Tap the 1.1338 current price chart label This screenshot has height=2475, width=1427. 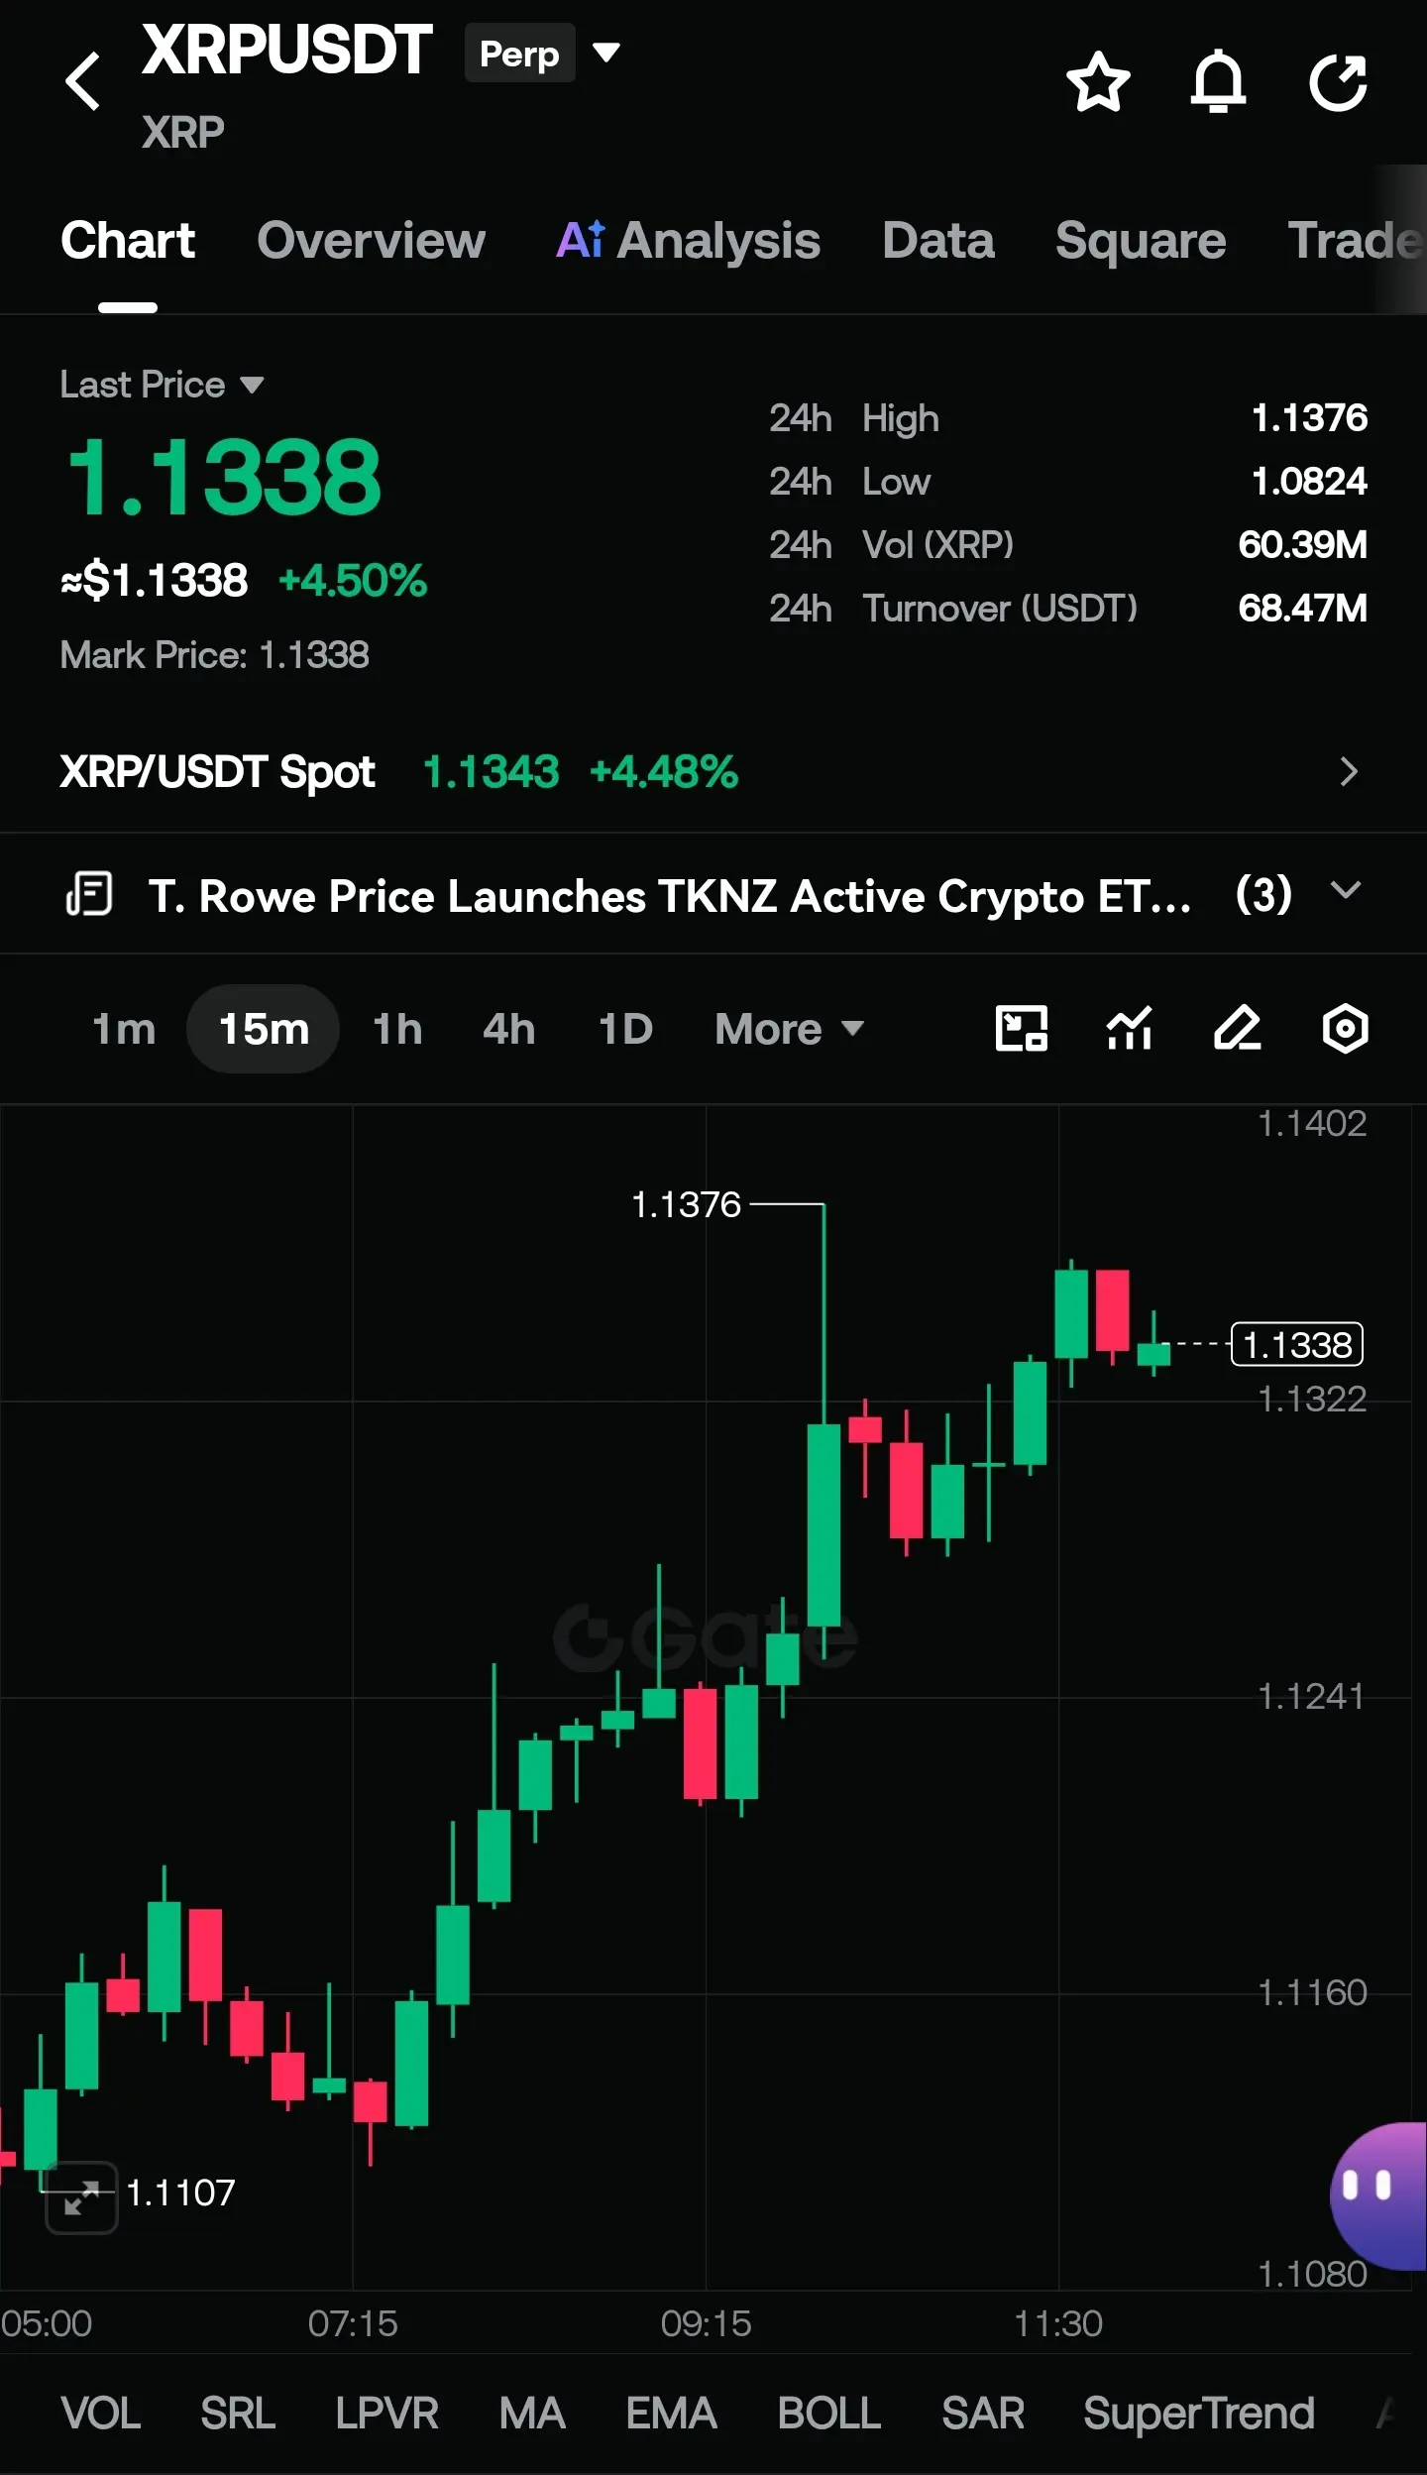(x=1297, y=1345)
